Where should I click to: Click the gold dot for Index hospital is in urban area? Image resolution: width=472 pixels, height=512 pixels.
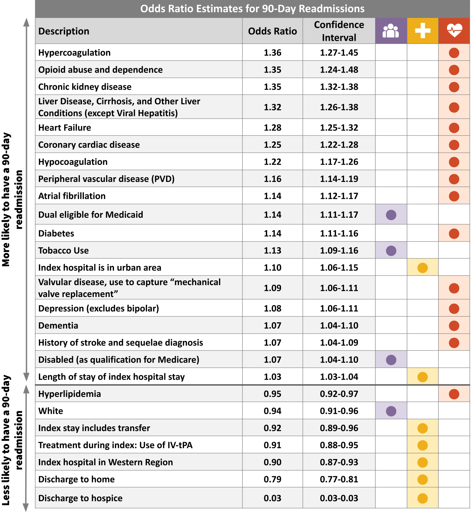coord(423,267)
